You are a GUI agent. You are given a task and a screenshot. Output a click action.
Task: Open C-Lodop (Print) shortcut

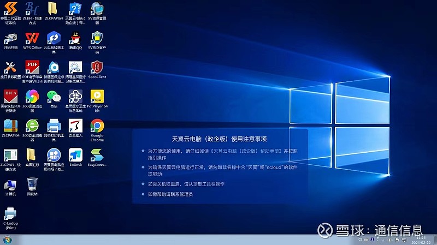tap(10, 219)
